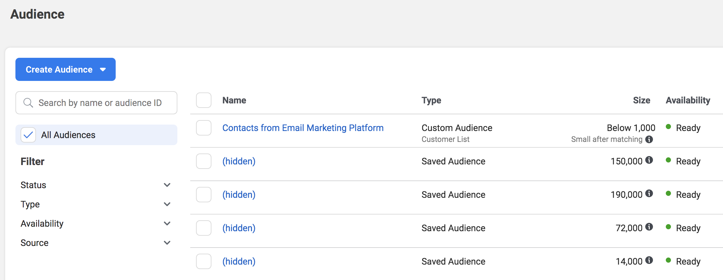The image size is (723, 280).
Task: Click the Source filter label
Action: [34, 243]
